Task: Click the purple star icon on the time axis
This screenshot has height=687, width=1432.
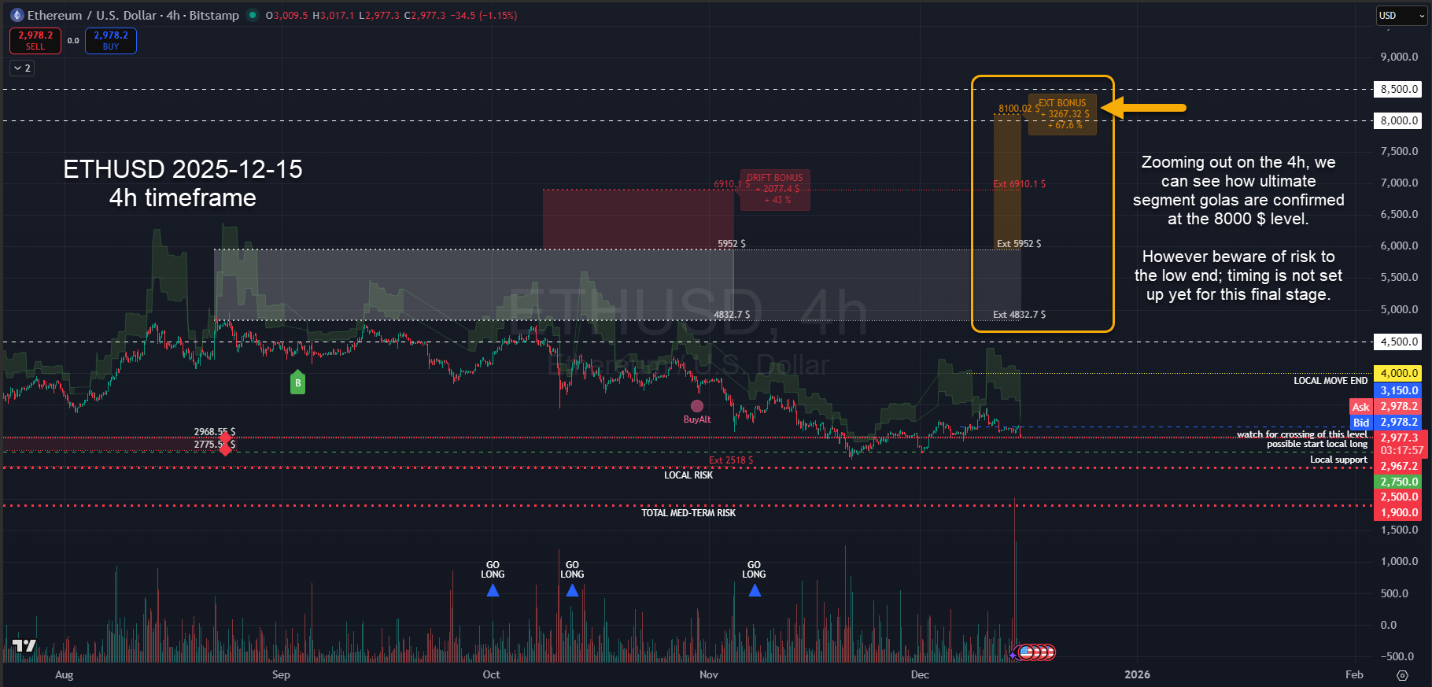Action: 1013,655
